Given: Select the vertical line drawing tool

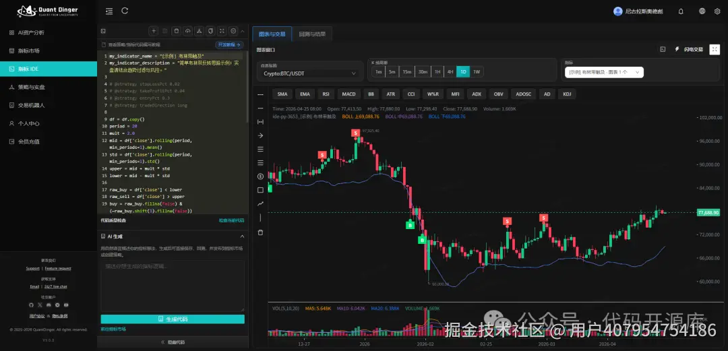Looking at the screenshot, I should 260,218.
